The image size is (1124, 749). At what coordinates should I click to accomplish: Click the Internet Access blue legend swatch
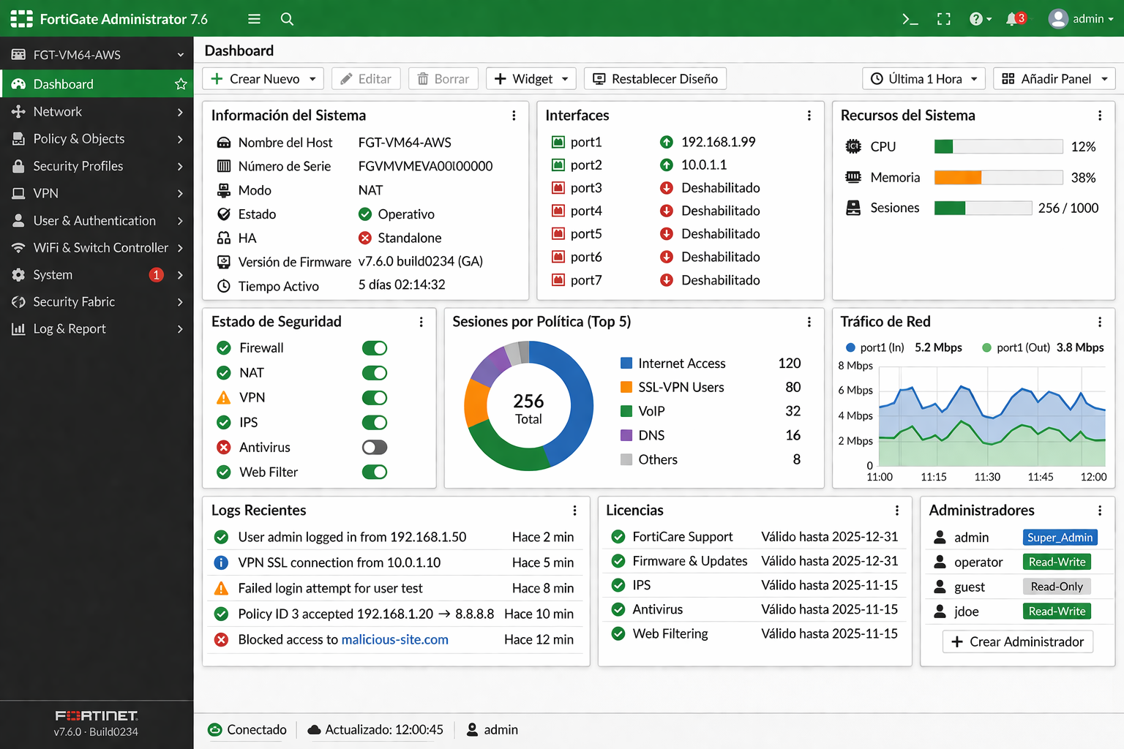click(626, 364)
